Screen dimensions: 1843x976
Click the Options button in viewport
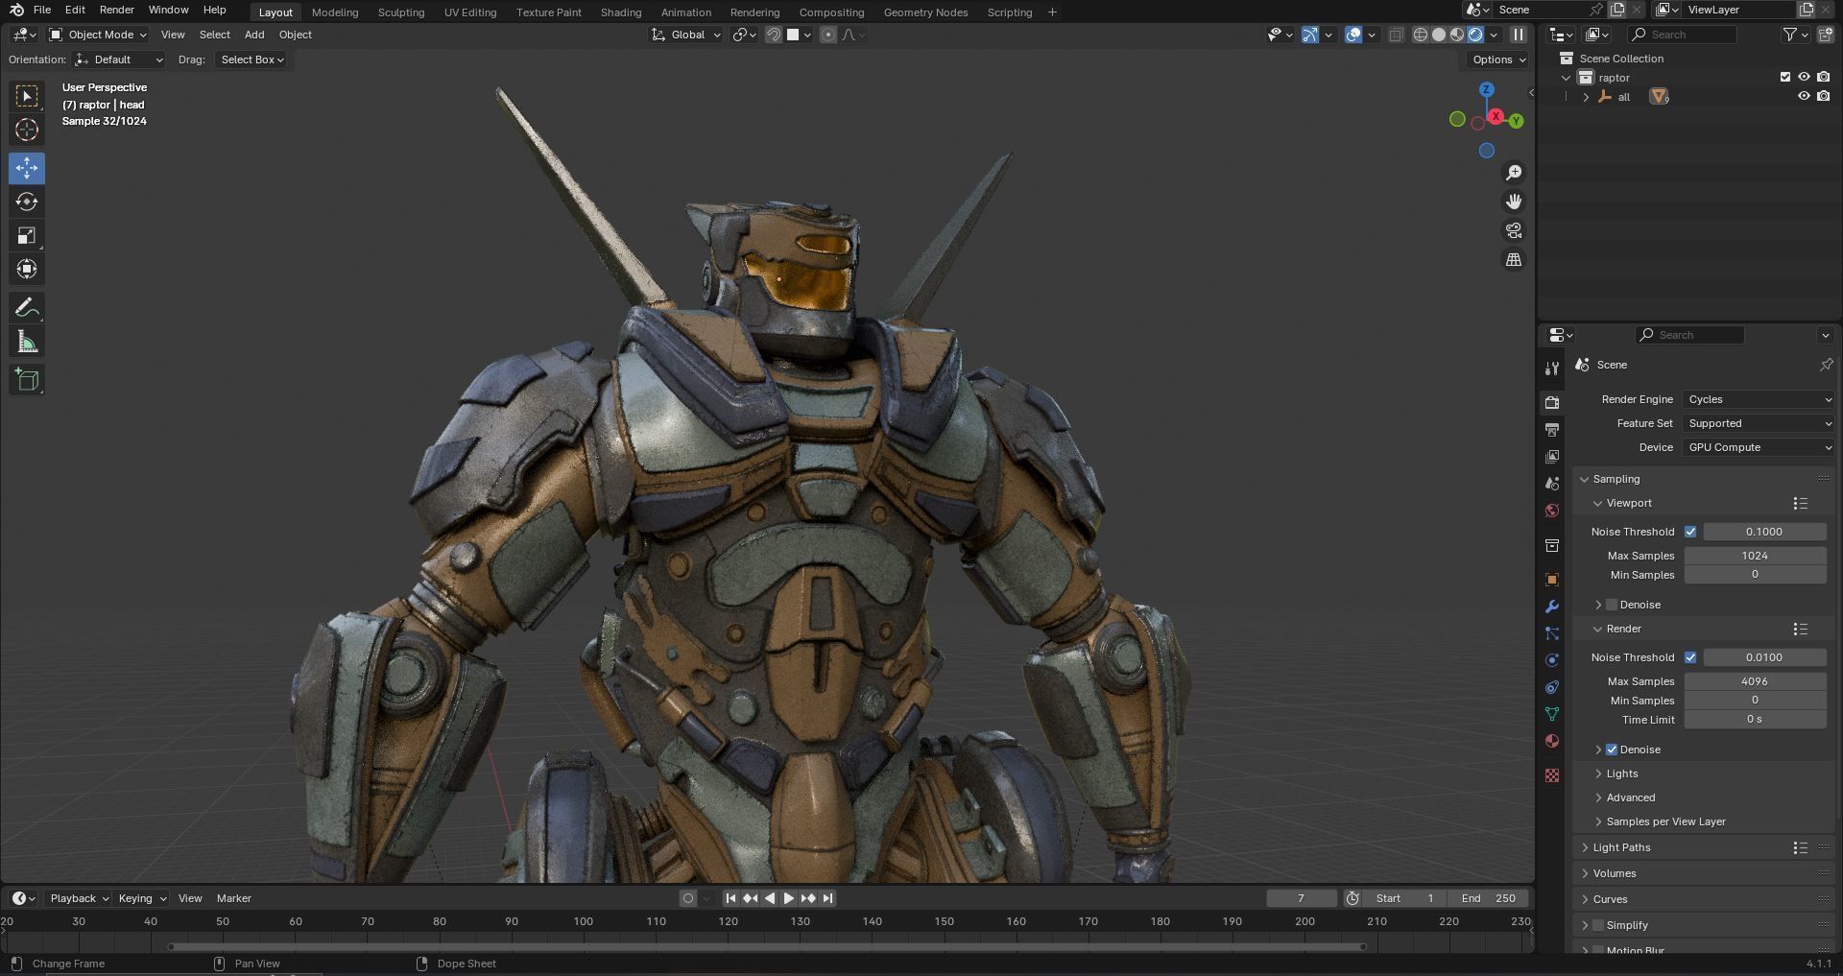(x=1498, y=60)
